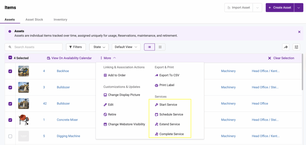This screenshot has width=306, height=145.
Task: Open column settings sliders icon
Action: (x=296, y=47)
